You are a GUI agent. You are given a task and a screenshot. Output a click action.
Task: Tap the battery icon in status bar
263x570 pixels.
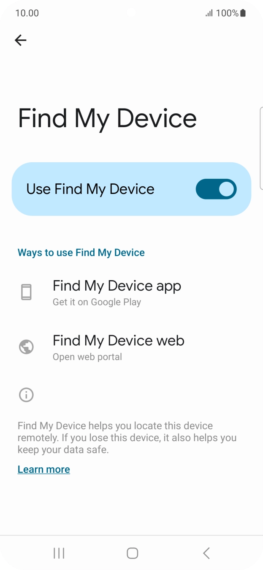pyautogui.click(x=243, y=13)
